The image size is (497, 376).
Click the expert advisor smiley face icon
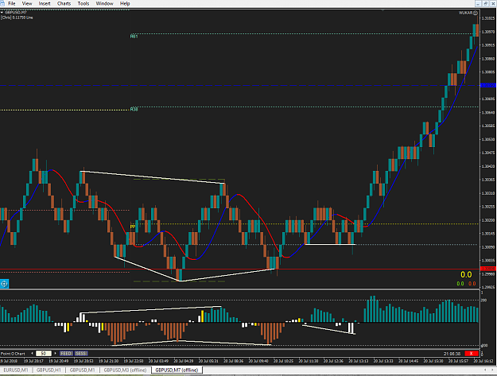[476, 13]
